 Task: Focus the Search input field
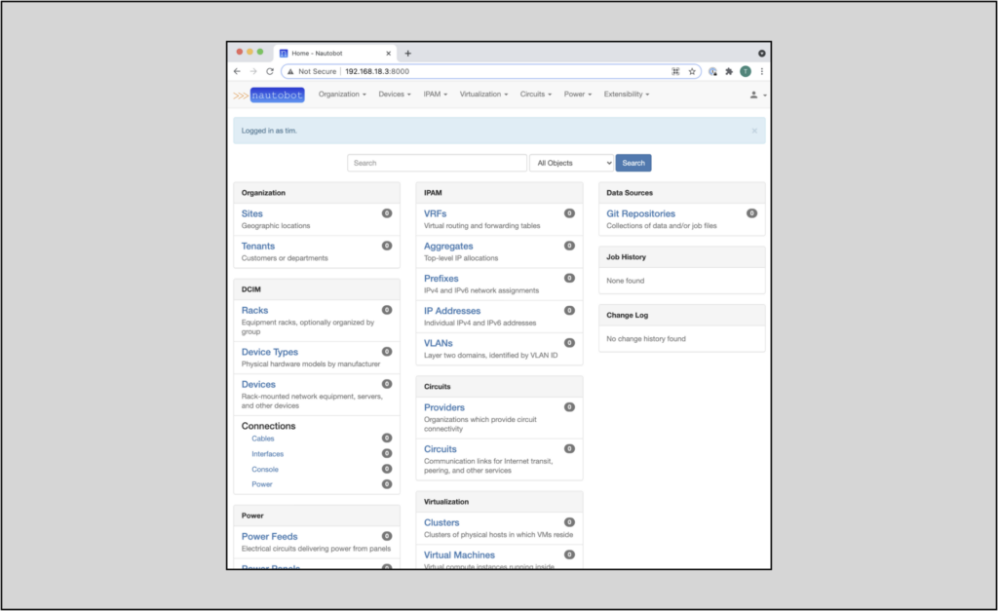click(437, 163)
